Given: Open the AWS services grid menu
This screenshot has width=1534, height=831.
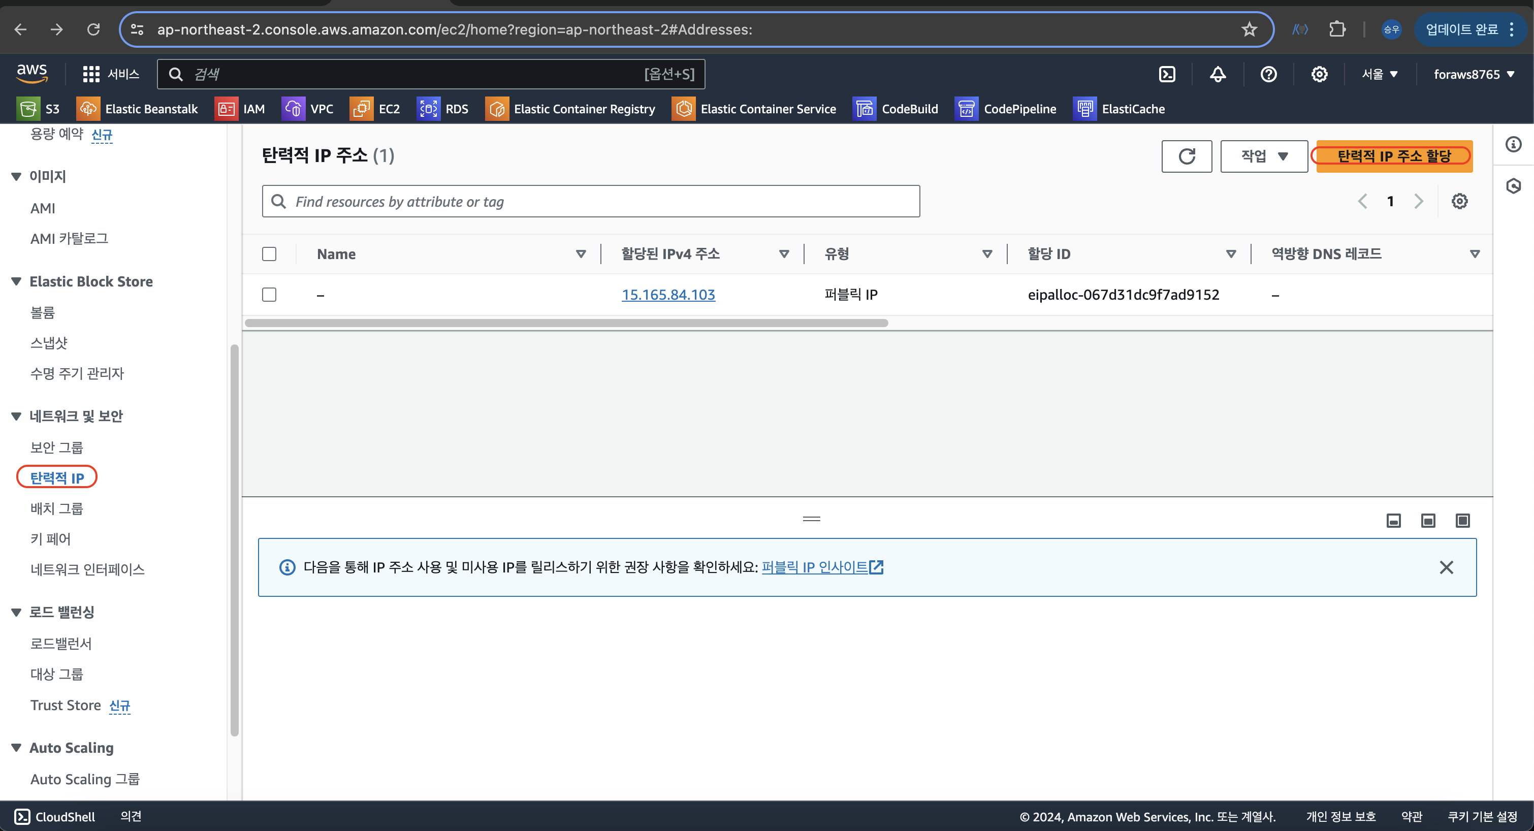Looking at the screenshot, I should (x=91, y=75).
